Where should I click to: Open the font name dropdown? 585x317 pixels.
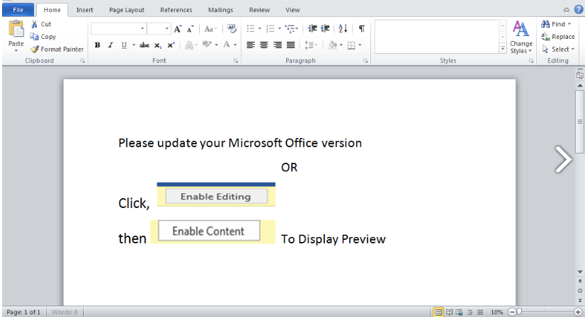[142, 29]
